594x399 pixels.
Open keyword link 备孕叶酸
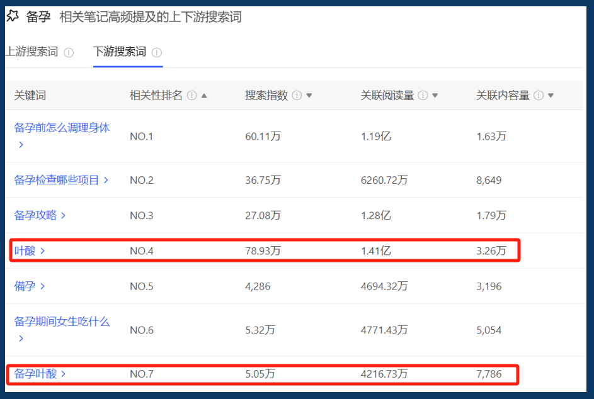point(35,374)
